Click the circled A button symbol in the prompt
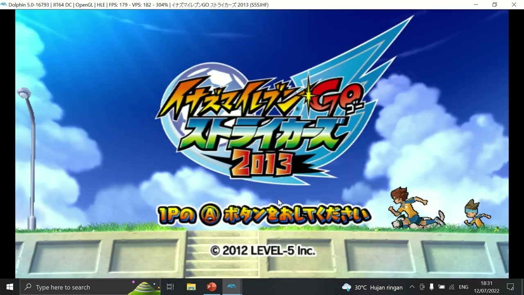Screen dimensions: 524x295 pos(210,215)
